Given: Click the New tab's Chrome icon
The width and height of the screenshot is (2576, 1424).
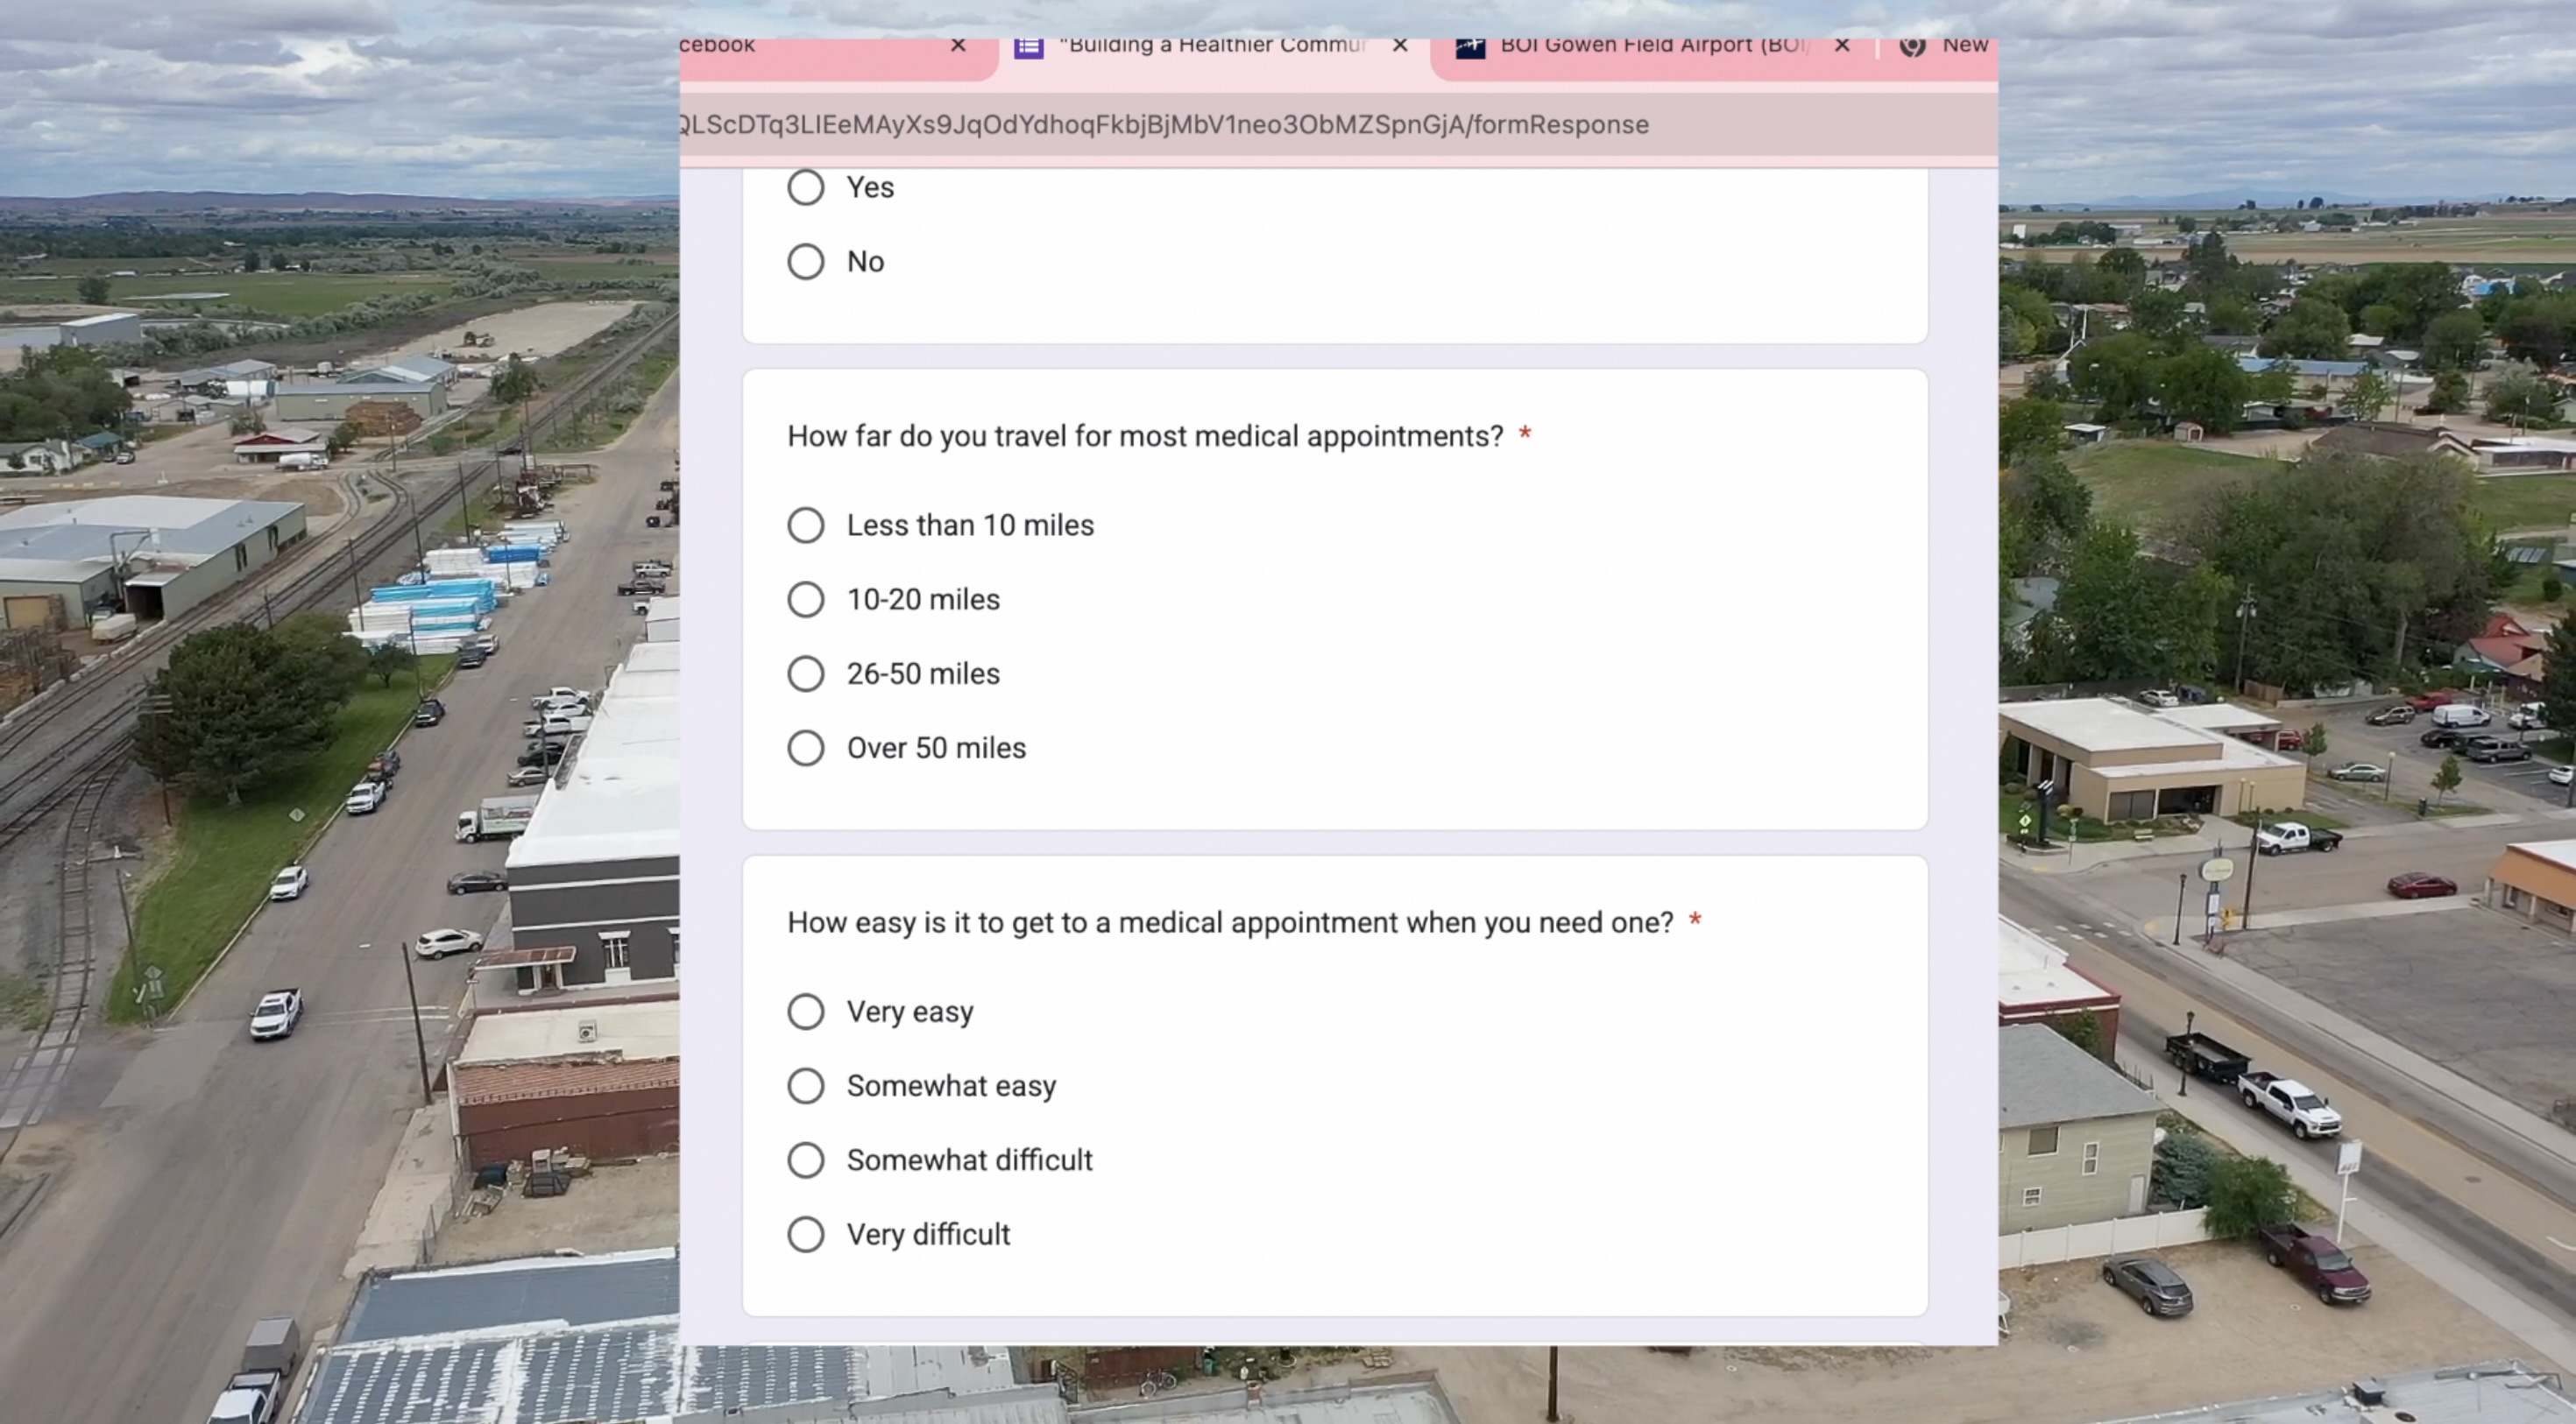Looking at the screenshot, I should point(1912,47).
